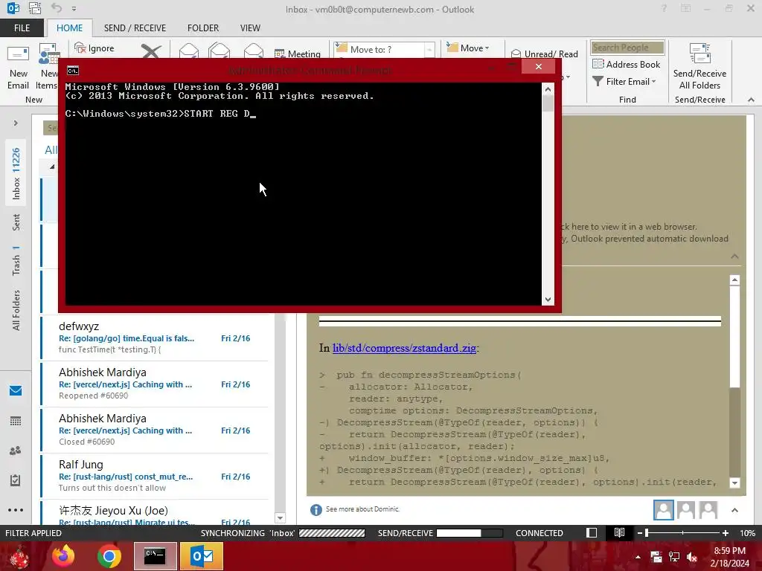Open the defwxyz golang/go email
Screen dimensions: 762x571
click(x=155, y=338)
